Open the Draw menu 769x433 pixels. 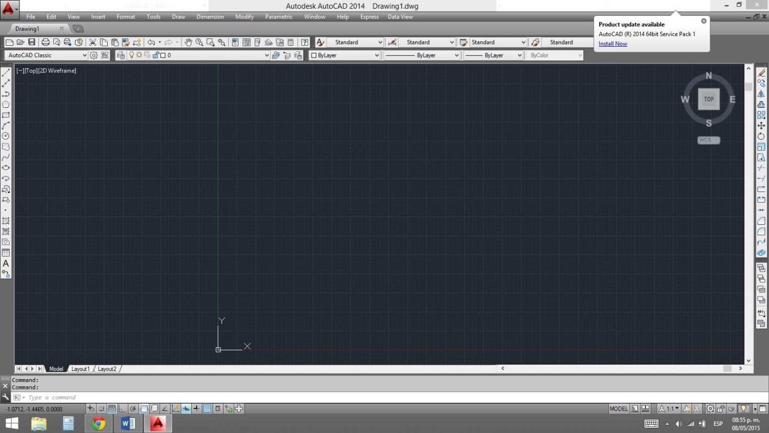pos(178,17)
